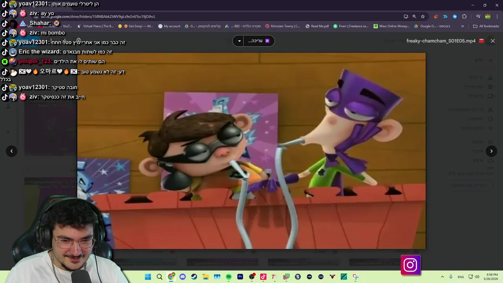Open the Extensions puzzle-piece menu

pyautogui.click(x=464, y=17)
